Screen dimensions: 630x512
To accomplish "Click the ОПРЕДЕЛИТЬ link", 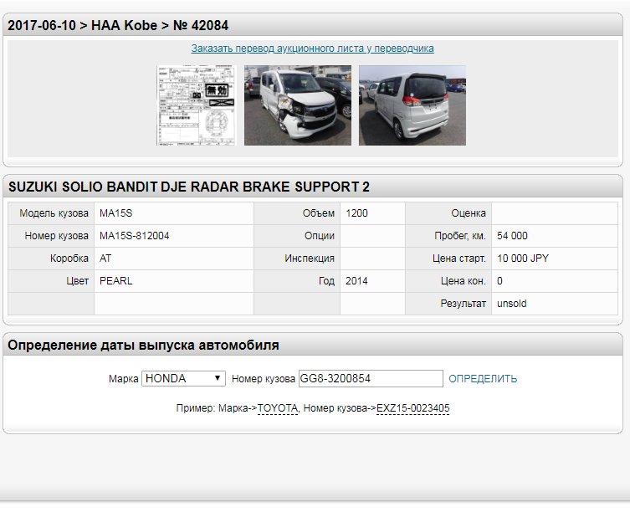I will click(x=483, y=379).
